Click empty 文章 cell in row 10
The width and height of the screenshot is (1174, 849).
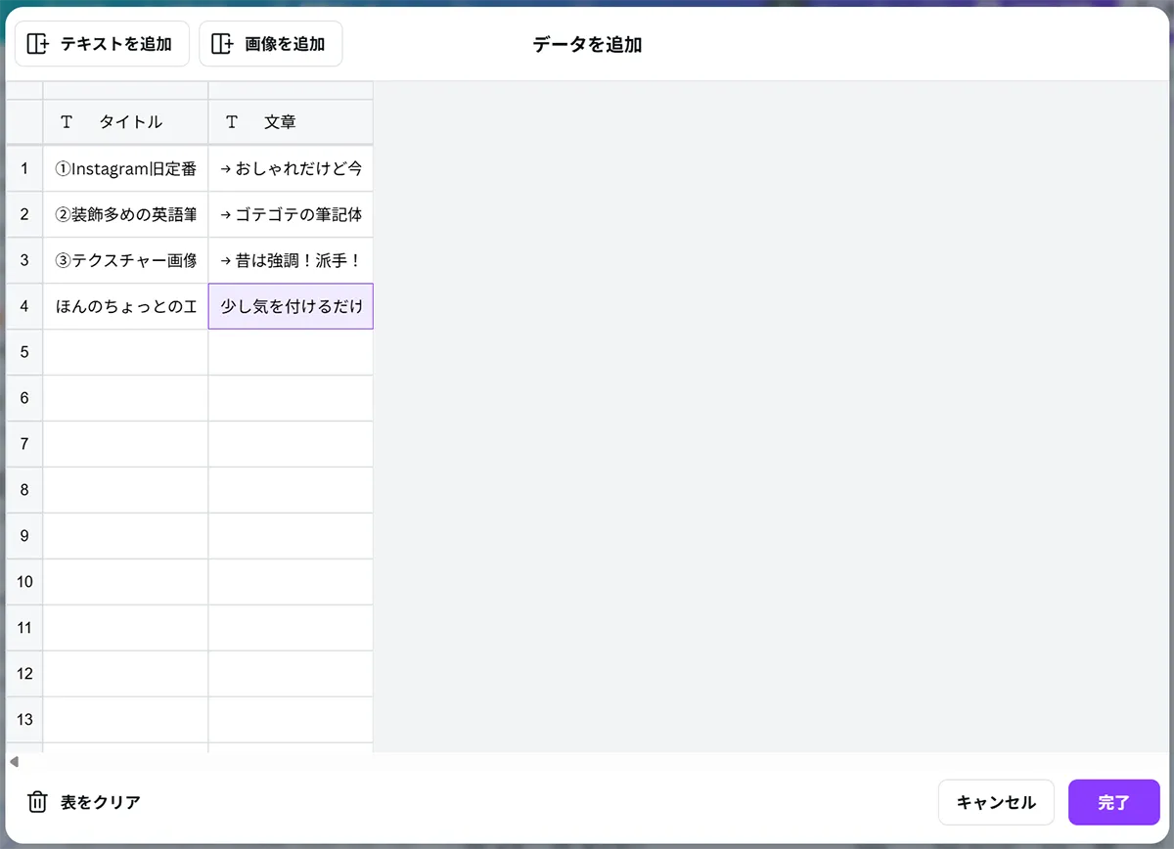tap(291, 582)
